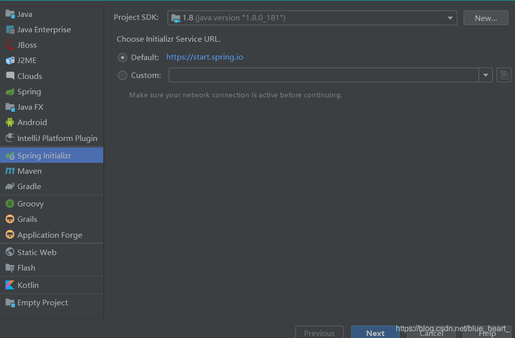Select the Default service URL radio button

click(x=123, y=58)
